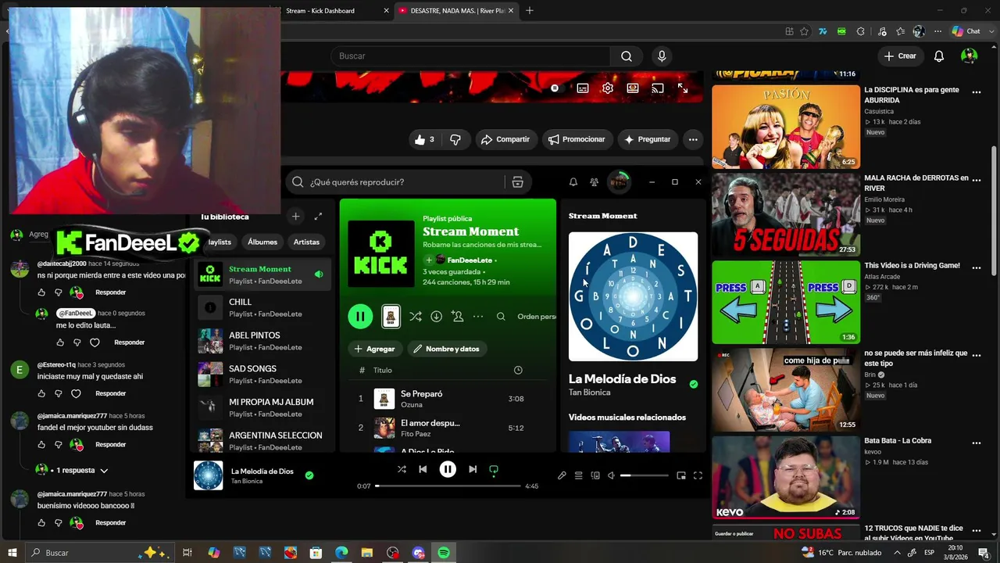The height and width of the screenshot is (563, 1000).
Task: Click the YouTube Buscar search field
Action: click(470, 56)
